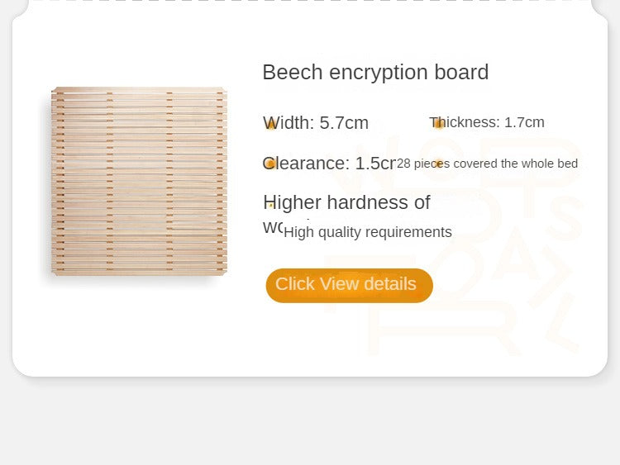Click the Beech encryption board title
The width and height of the screenshot is (620, 465).
point(375,73)
